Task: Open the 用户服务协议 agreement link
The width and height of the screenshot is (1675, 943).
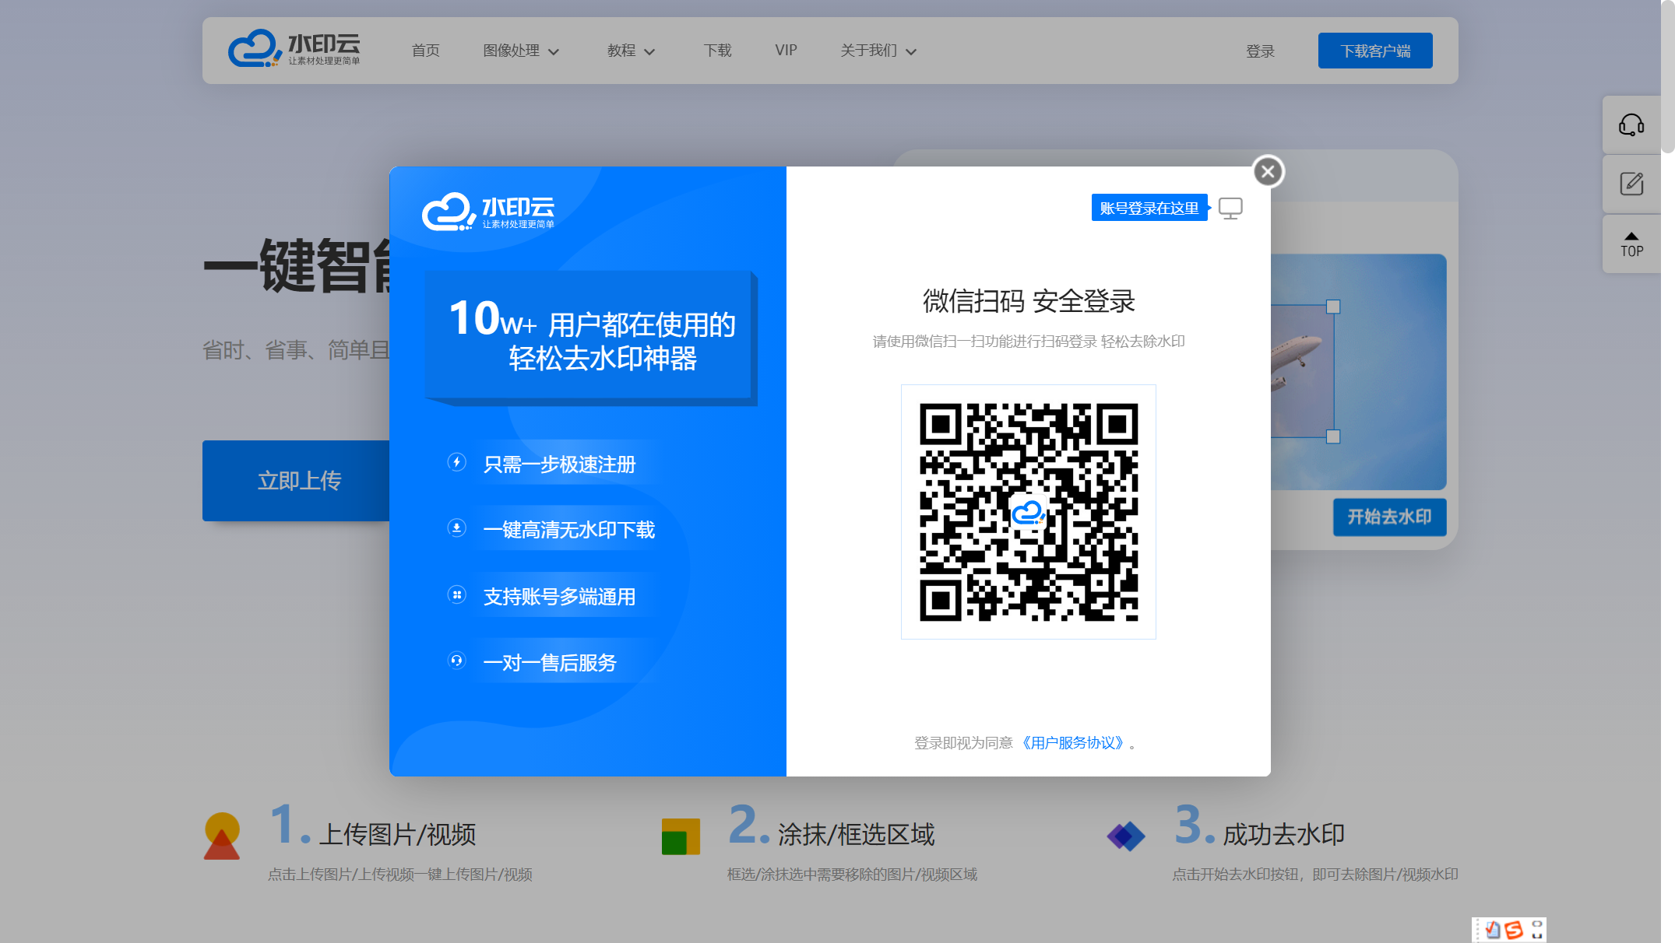Action: click(x=1073, y=743)
